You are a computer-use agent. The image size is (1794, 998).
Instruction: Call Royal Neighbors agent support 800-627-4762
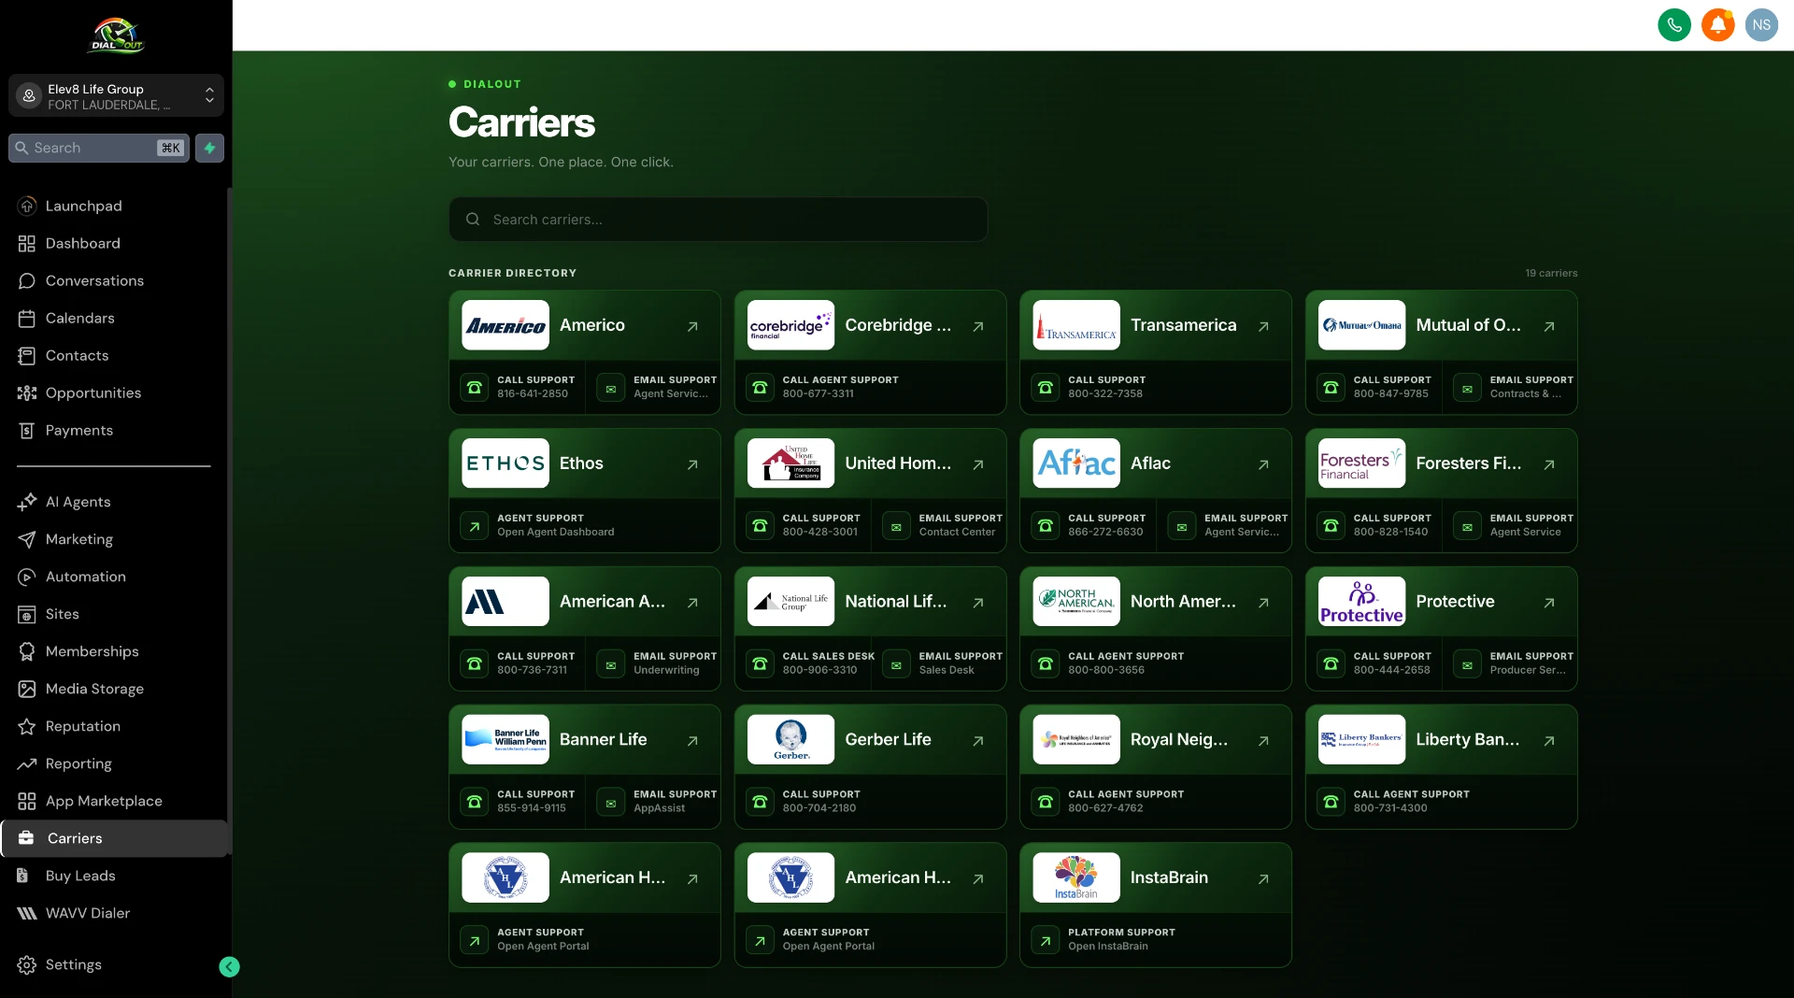(x=1156, y=802)
